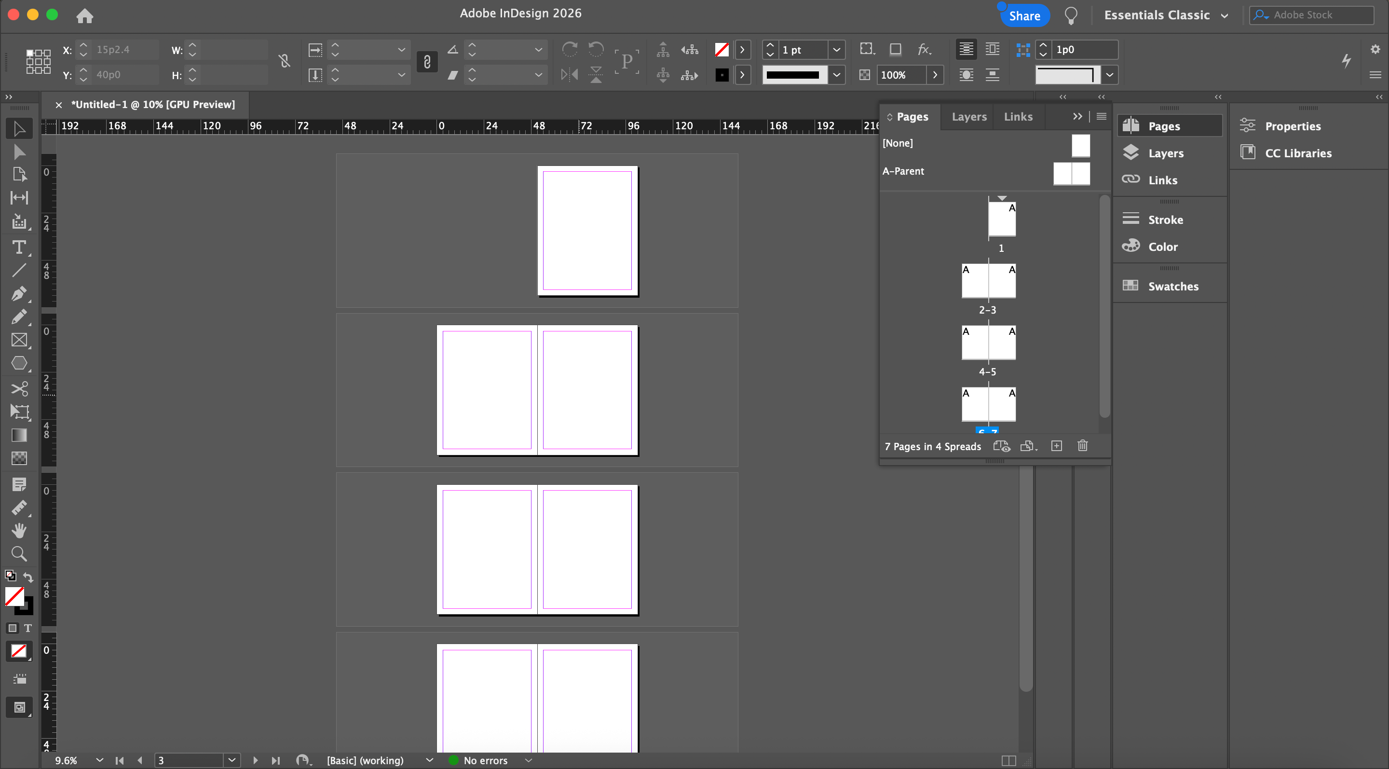
Task: Switch to the Links tab
Action: click(x=1018, y=116)
